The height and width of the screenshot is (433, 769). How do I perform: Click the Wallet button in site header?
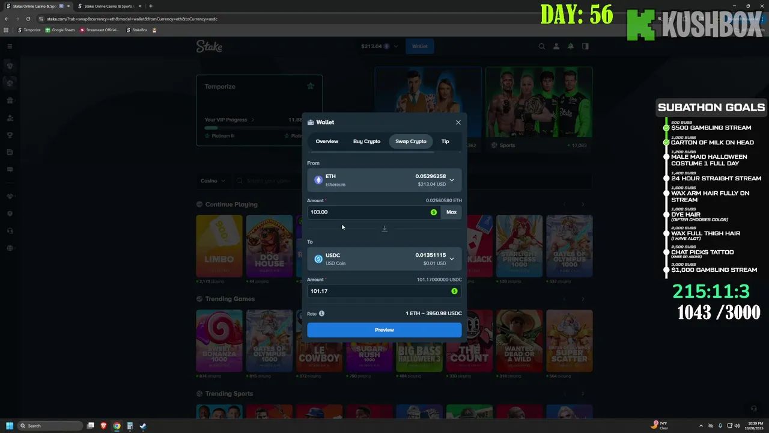pos(420,46)
